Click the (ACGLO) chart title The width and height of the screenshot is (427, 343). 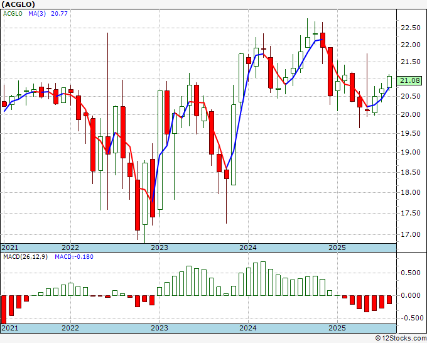[18, 4]
